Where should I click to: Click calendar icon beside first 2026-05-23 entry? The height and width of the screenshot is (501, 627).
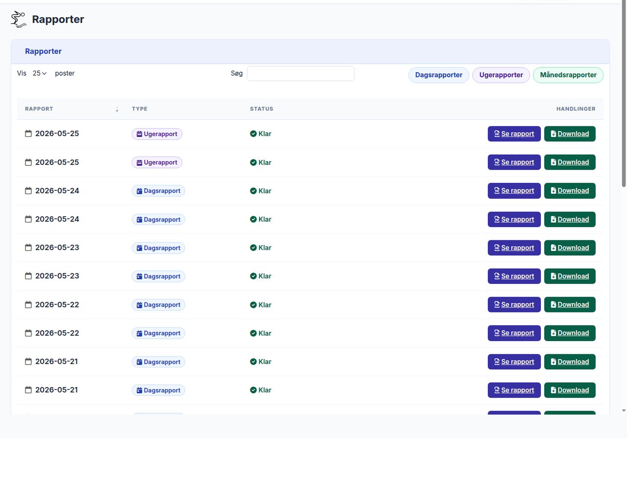point(28,248)
